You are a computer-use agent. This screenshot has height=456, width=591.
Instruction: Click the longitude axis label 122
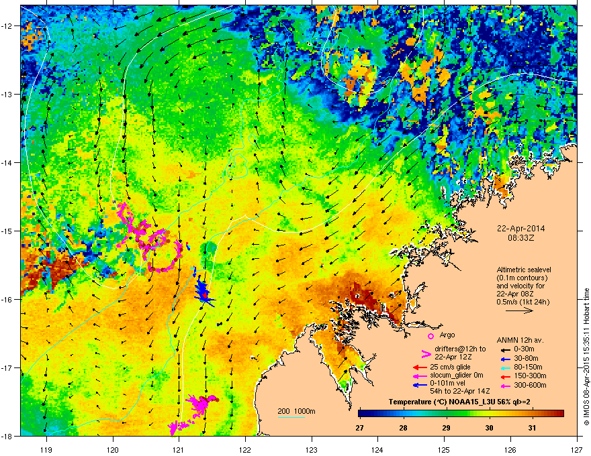245,449
